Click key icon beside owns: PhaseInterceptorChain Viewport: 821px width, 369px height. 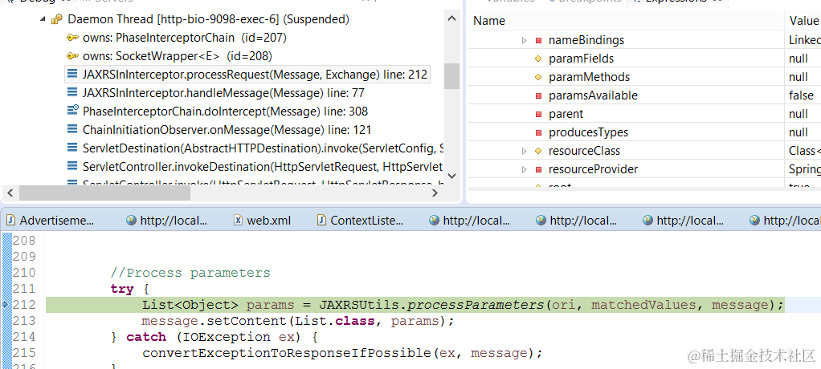(73, 39)
